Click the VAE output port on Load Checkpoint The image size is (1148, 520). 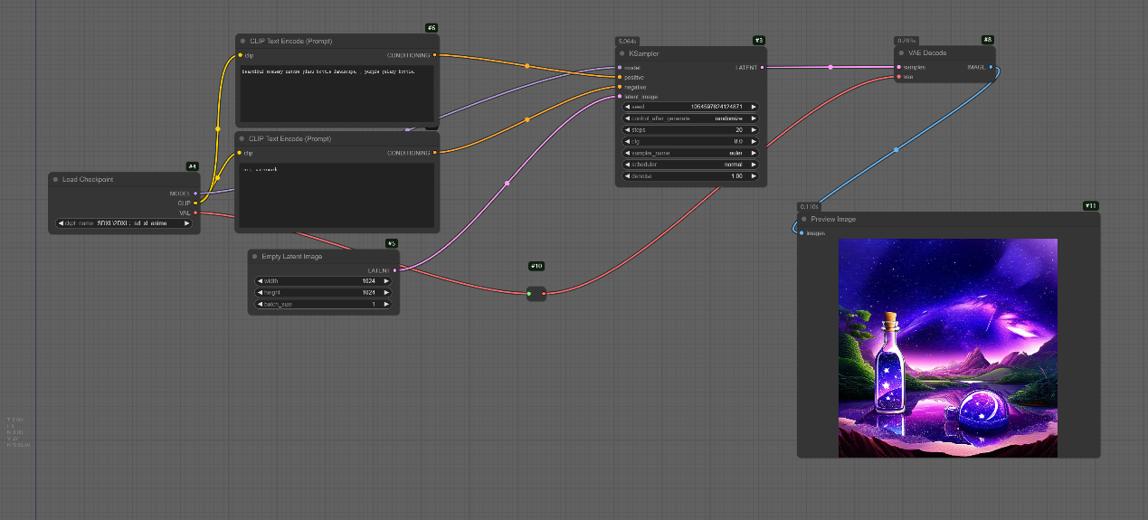[x=195, y=213]
